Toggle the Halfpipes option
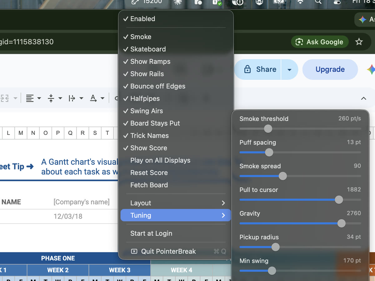Screen dimensions: 375x281 point(176,99)
